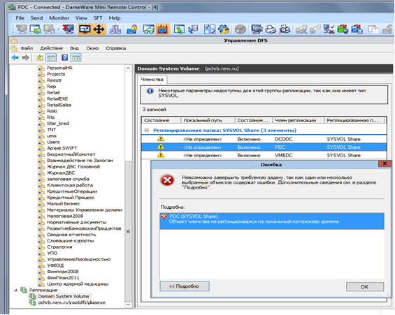Open the Monitor menu
395x315 pixels.
pos(59,18)
